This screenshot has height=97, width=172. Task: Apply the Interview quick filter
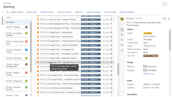(x=79, y=12)
